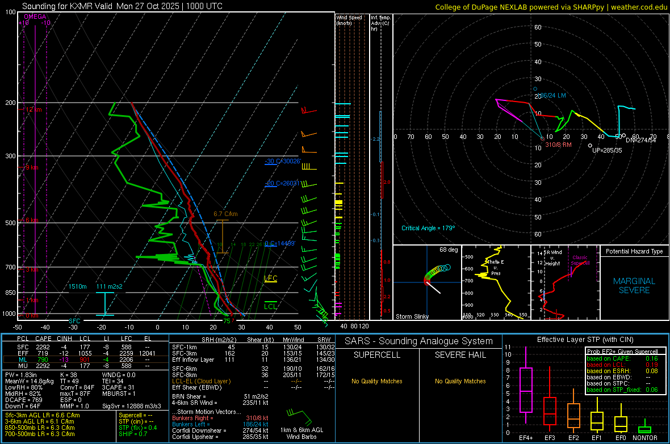Click the orange '6.7 C/km' lapse rate label
Viewport: 670px width, 444px height.
225,214
